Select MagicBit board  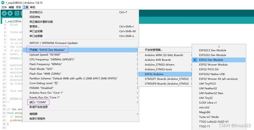219,112
